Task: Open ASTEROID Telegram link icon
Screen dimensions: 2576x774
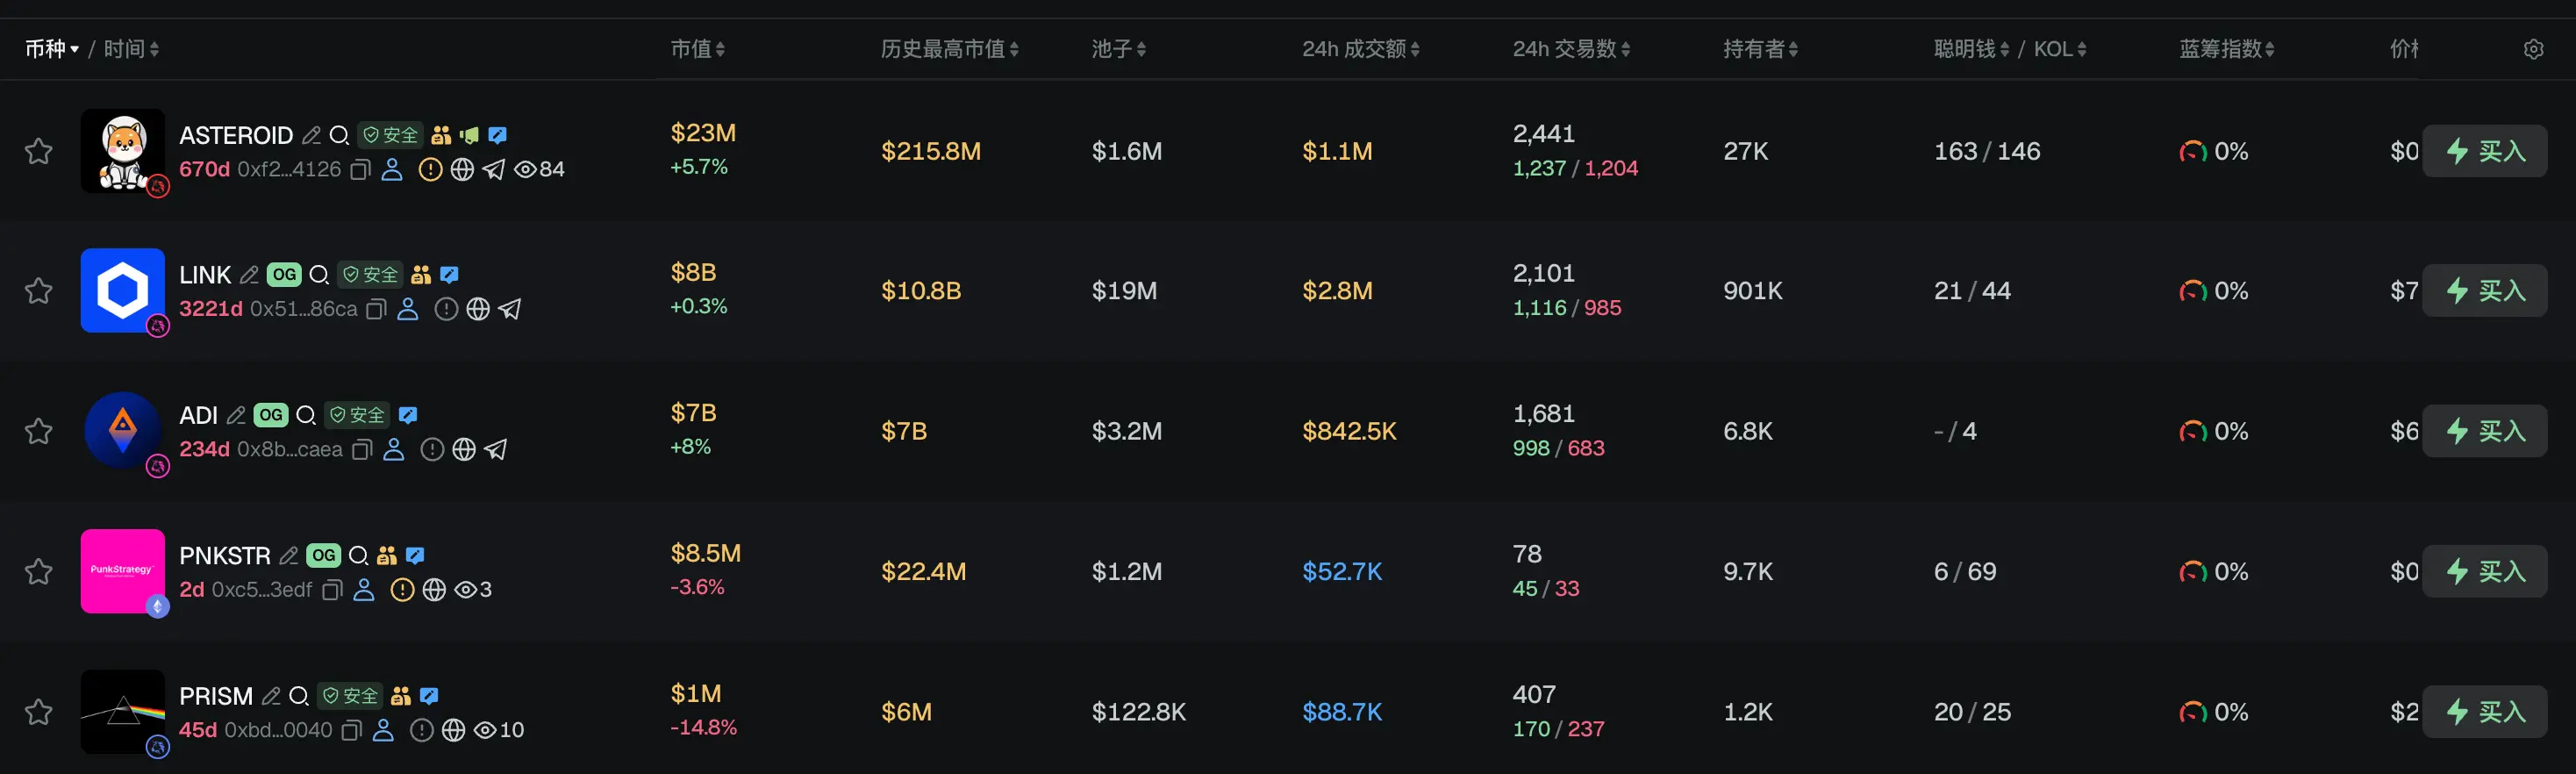Action: coord(494,170)
